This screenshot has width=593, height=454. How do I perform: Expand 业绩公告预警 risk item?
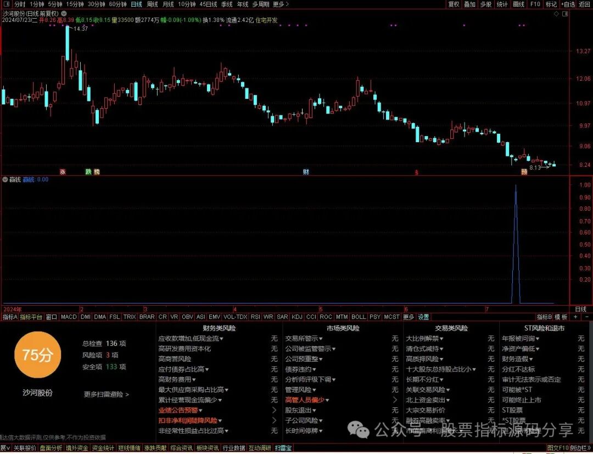[180, 410]
